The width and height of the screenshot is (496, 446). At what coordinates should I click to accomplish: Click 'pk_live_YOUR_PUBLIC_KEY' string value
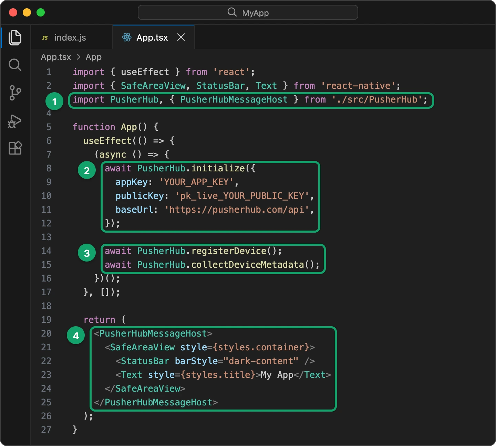pos(242,196)
